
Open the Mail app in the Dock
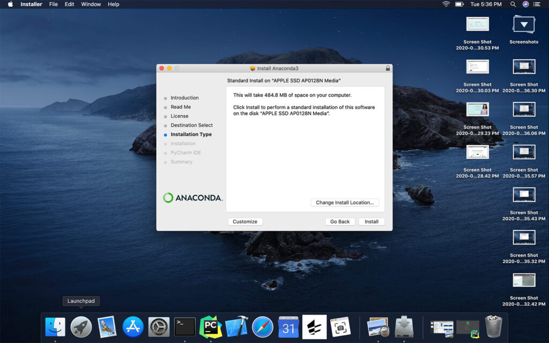pos(107,327)
